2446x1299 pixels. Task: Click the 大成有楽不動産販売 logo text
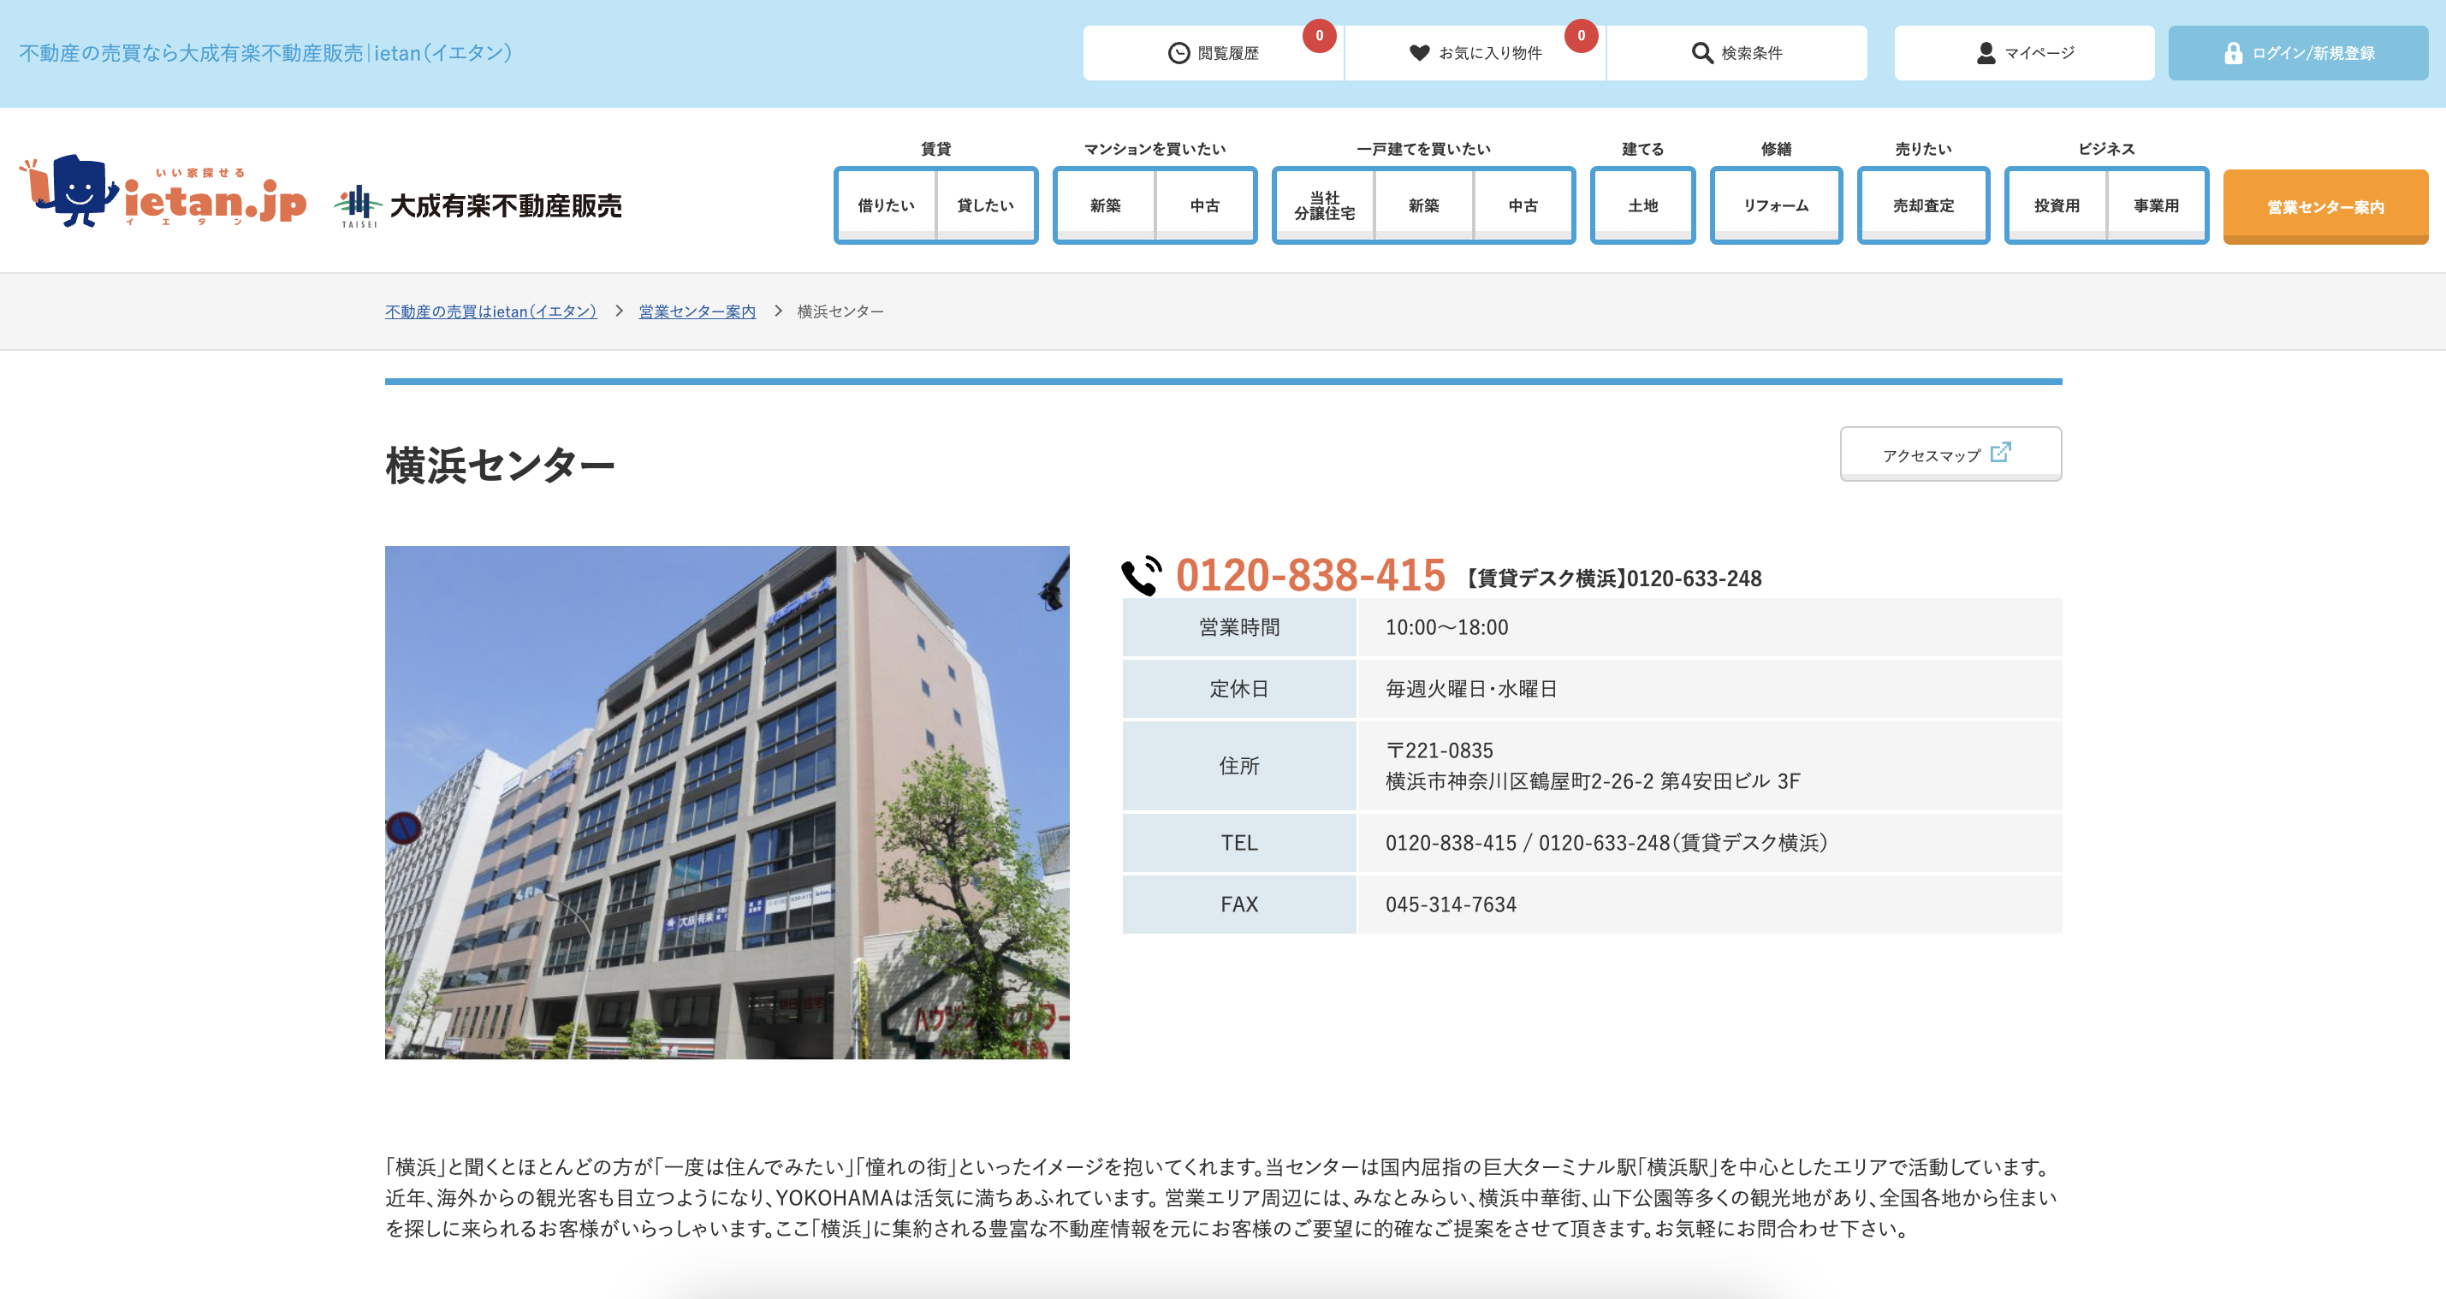(506, 206)
